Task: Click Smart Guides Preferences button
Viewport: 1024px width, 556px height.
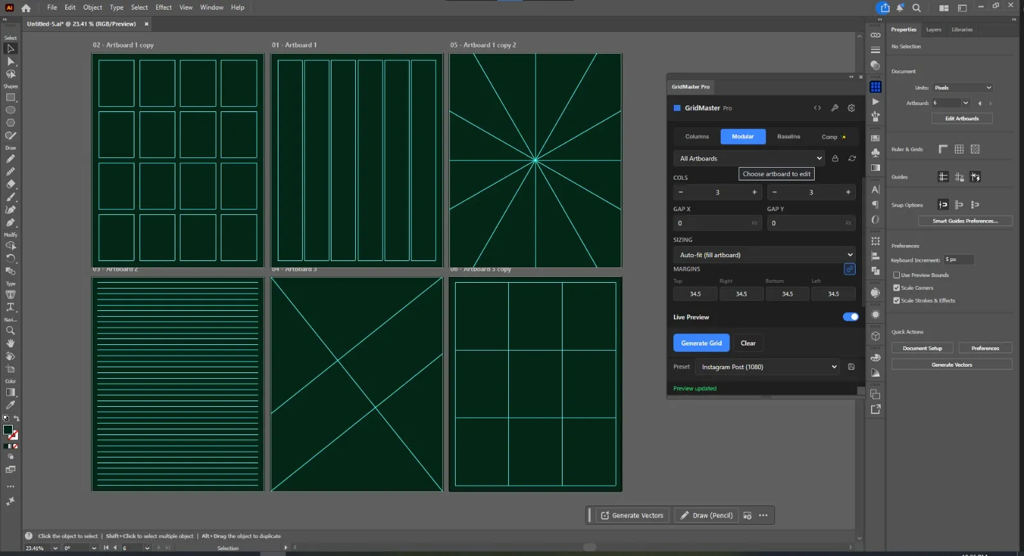Action: point(965,221)
